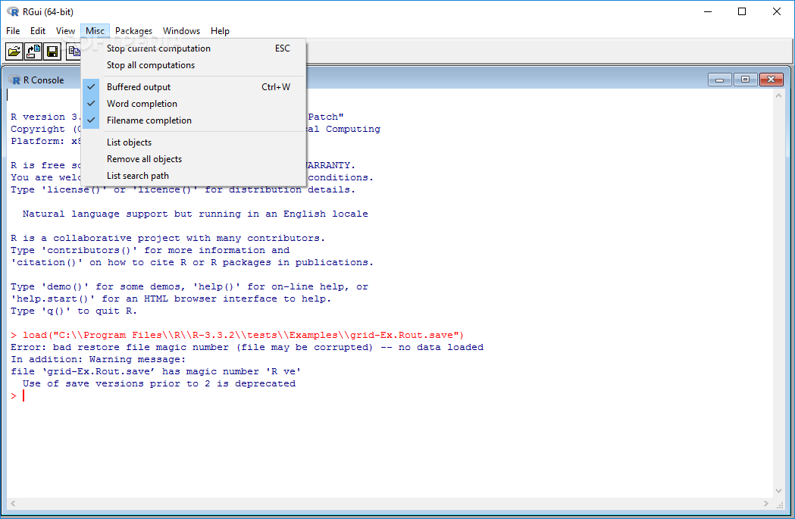Open the Packages menu
Viewport: 795px width, 519px height.
(x=133, y=31)
